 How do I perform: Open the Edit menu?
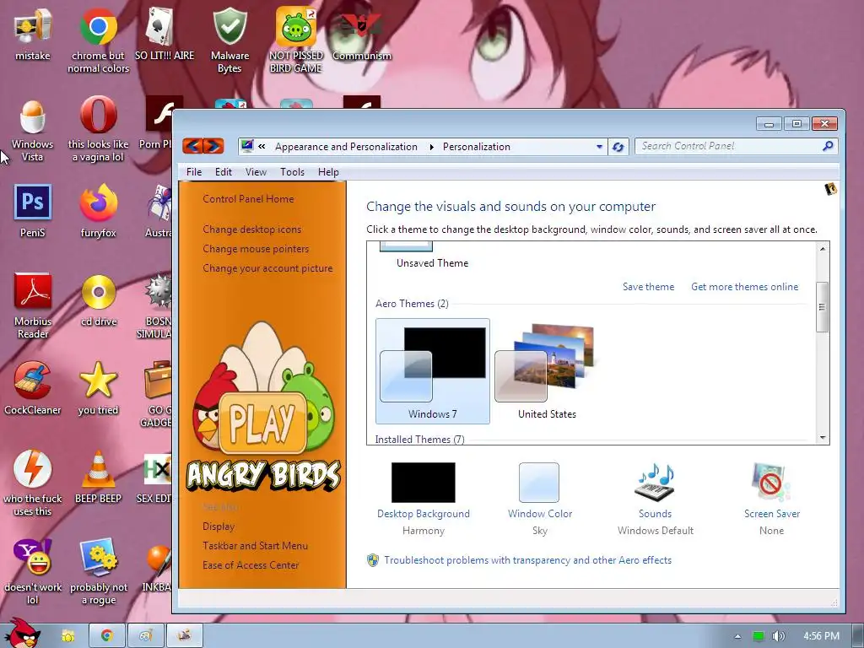[x=223, y=172]
